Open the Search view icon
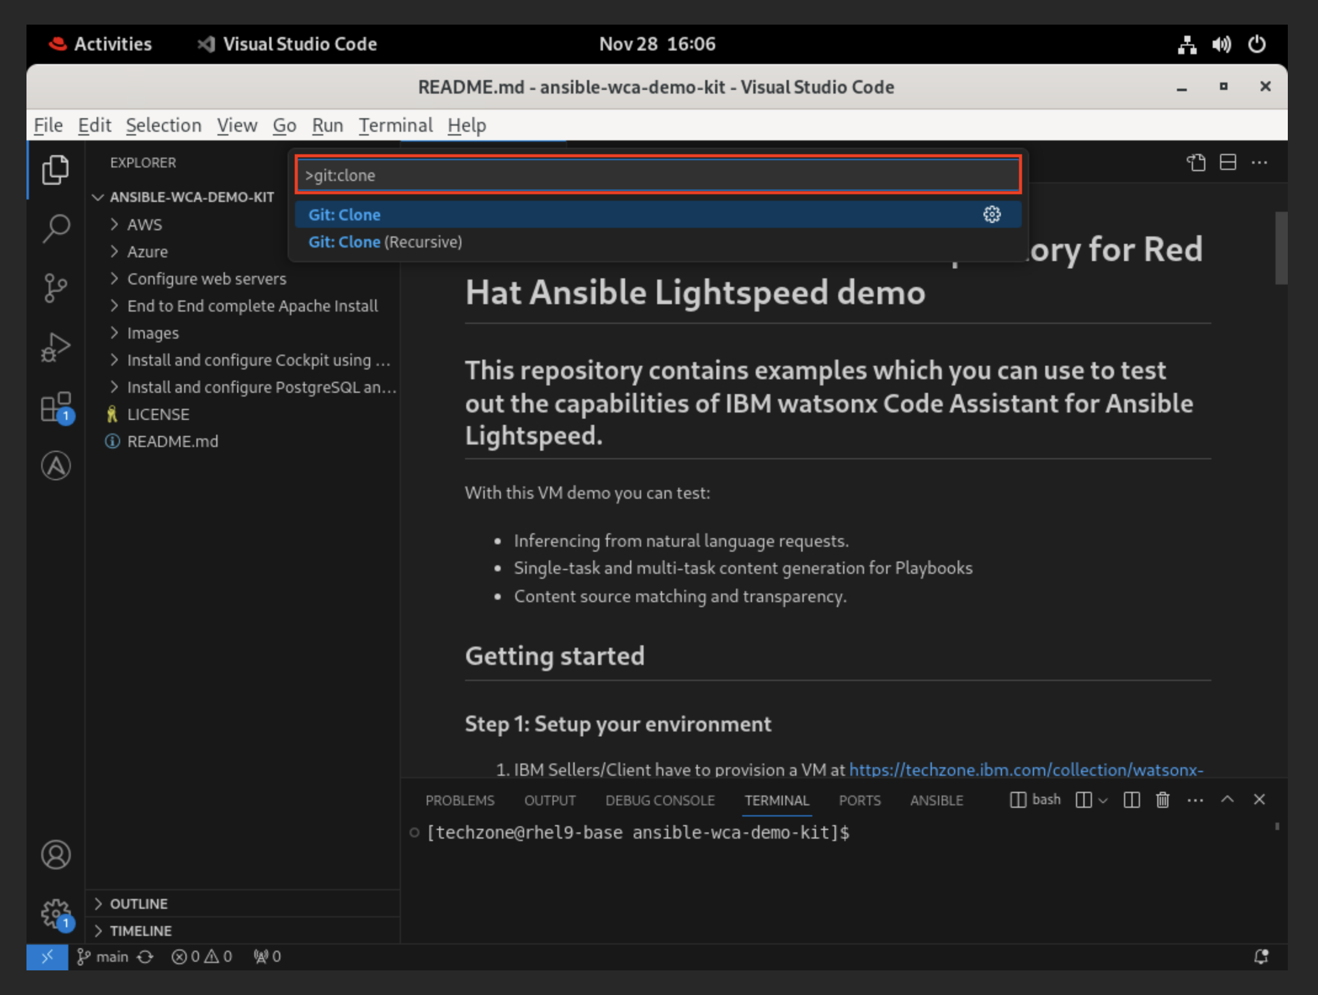Viewport: 1318px width, 995px height. [x=55, y=228]
